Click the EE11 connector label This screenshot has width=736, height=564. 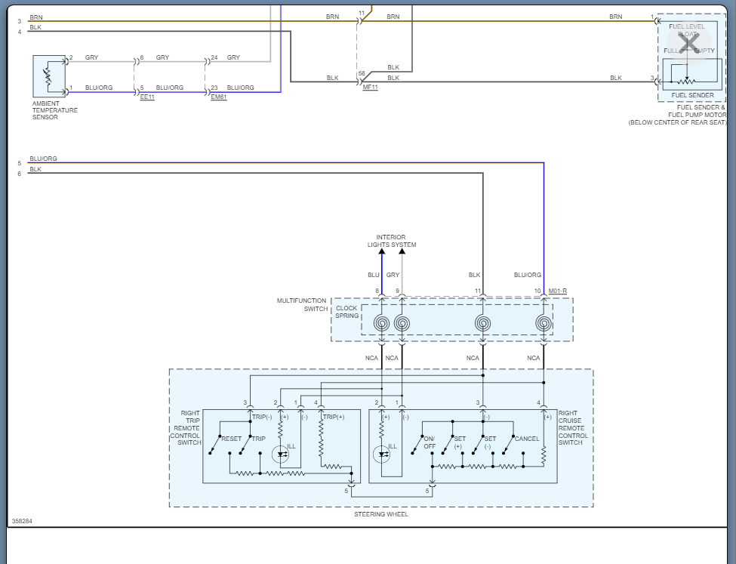pyautogui.click(x=147, y=97)
